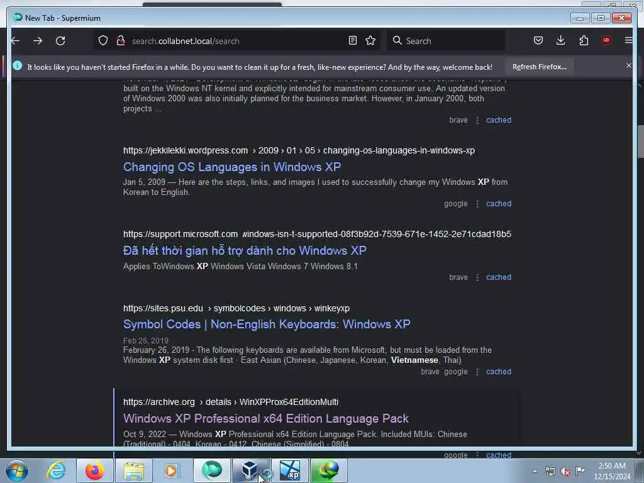
Task: Open the Vietnamese Windows XP support result title
Action: point(245,250)
